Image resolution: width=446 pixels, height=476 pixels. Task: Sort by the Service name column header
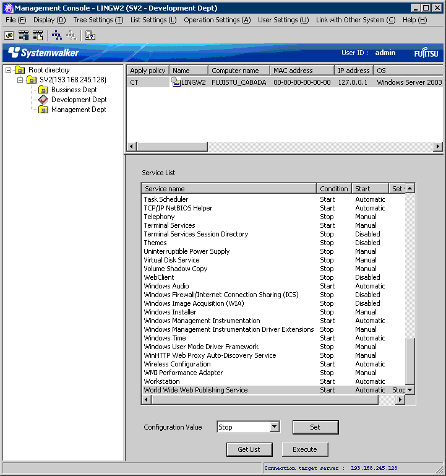point(229,189)
